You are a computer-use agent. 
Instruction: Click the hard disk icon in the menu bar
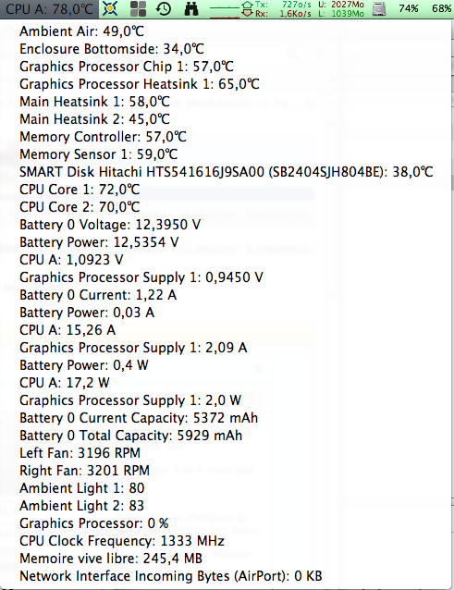379,8
